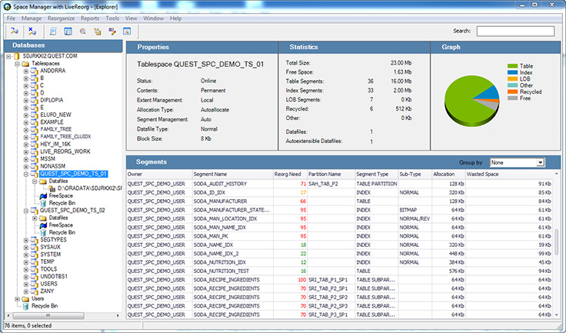
Task: Expand the ANDORRA tablespace node
Action: pos(26,72)
